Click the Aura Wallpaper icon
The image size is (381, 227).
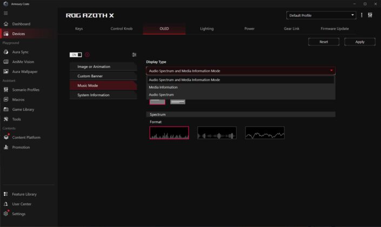[x=6, y=71]
